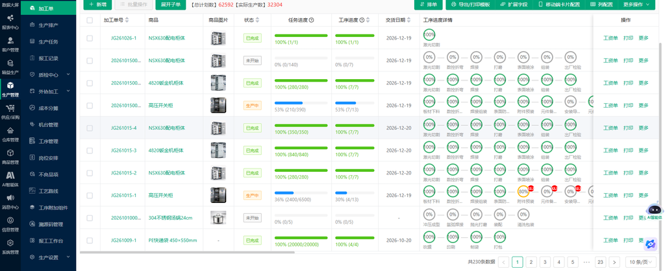Click the 80% 附件预装 progress circle
The width and height of the screenshot is (665, 271).
(x=523, y=191)
